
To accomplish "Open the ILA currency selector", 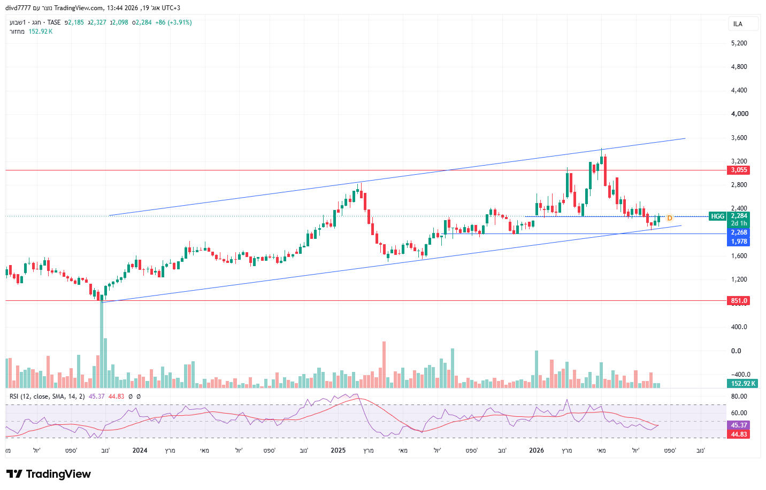I will (x=744, y=24).
